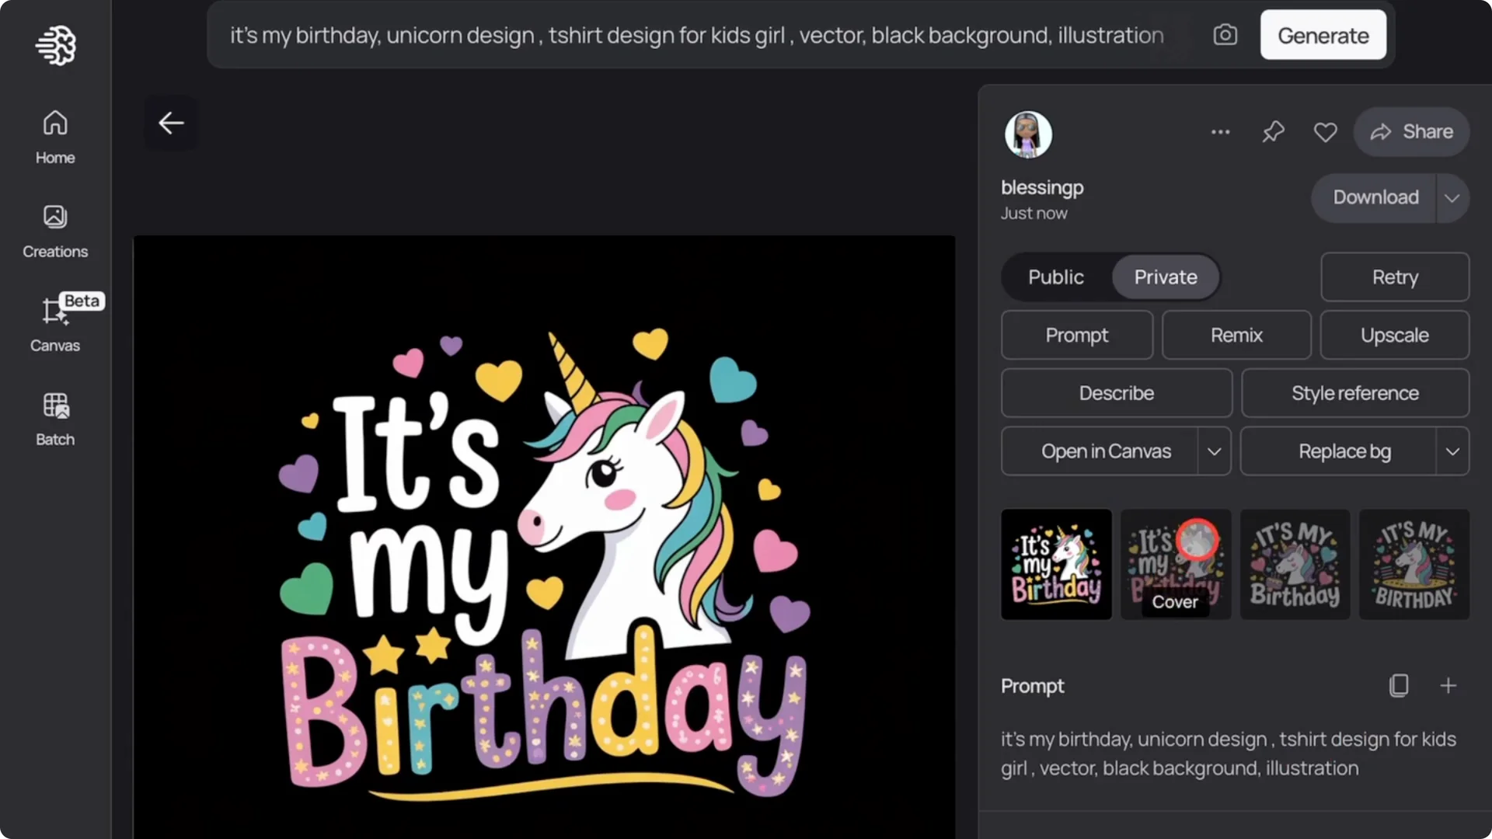The image size is (1492, 839).
Task: Click the camera icon in the prompt bar
Action: [x=1225, y=34]
